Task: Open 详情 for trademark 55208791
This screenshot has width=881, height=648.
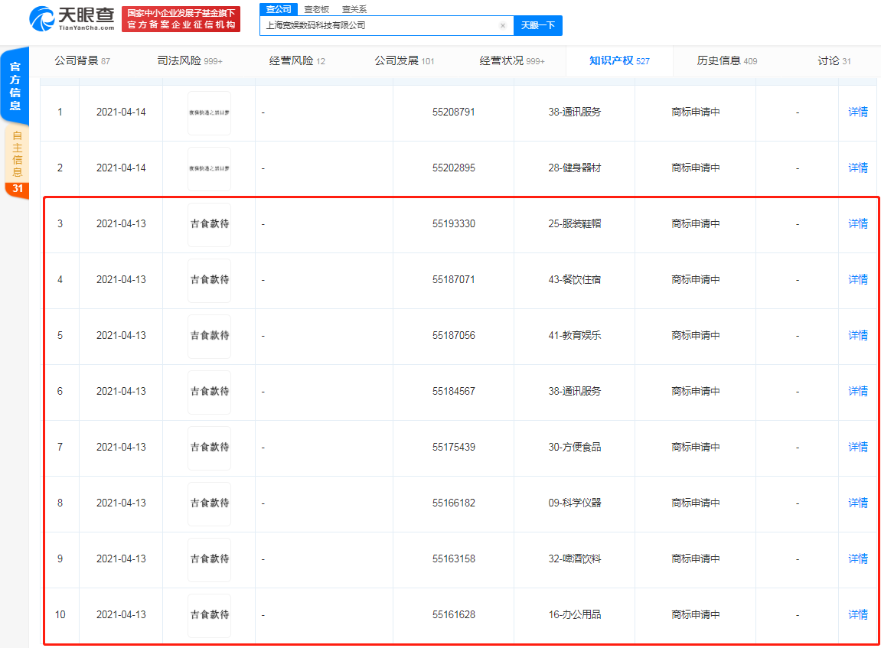Action: (x=858, y=112)
